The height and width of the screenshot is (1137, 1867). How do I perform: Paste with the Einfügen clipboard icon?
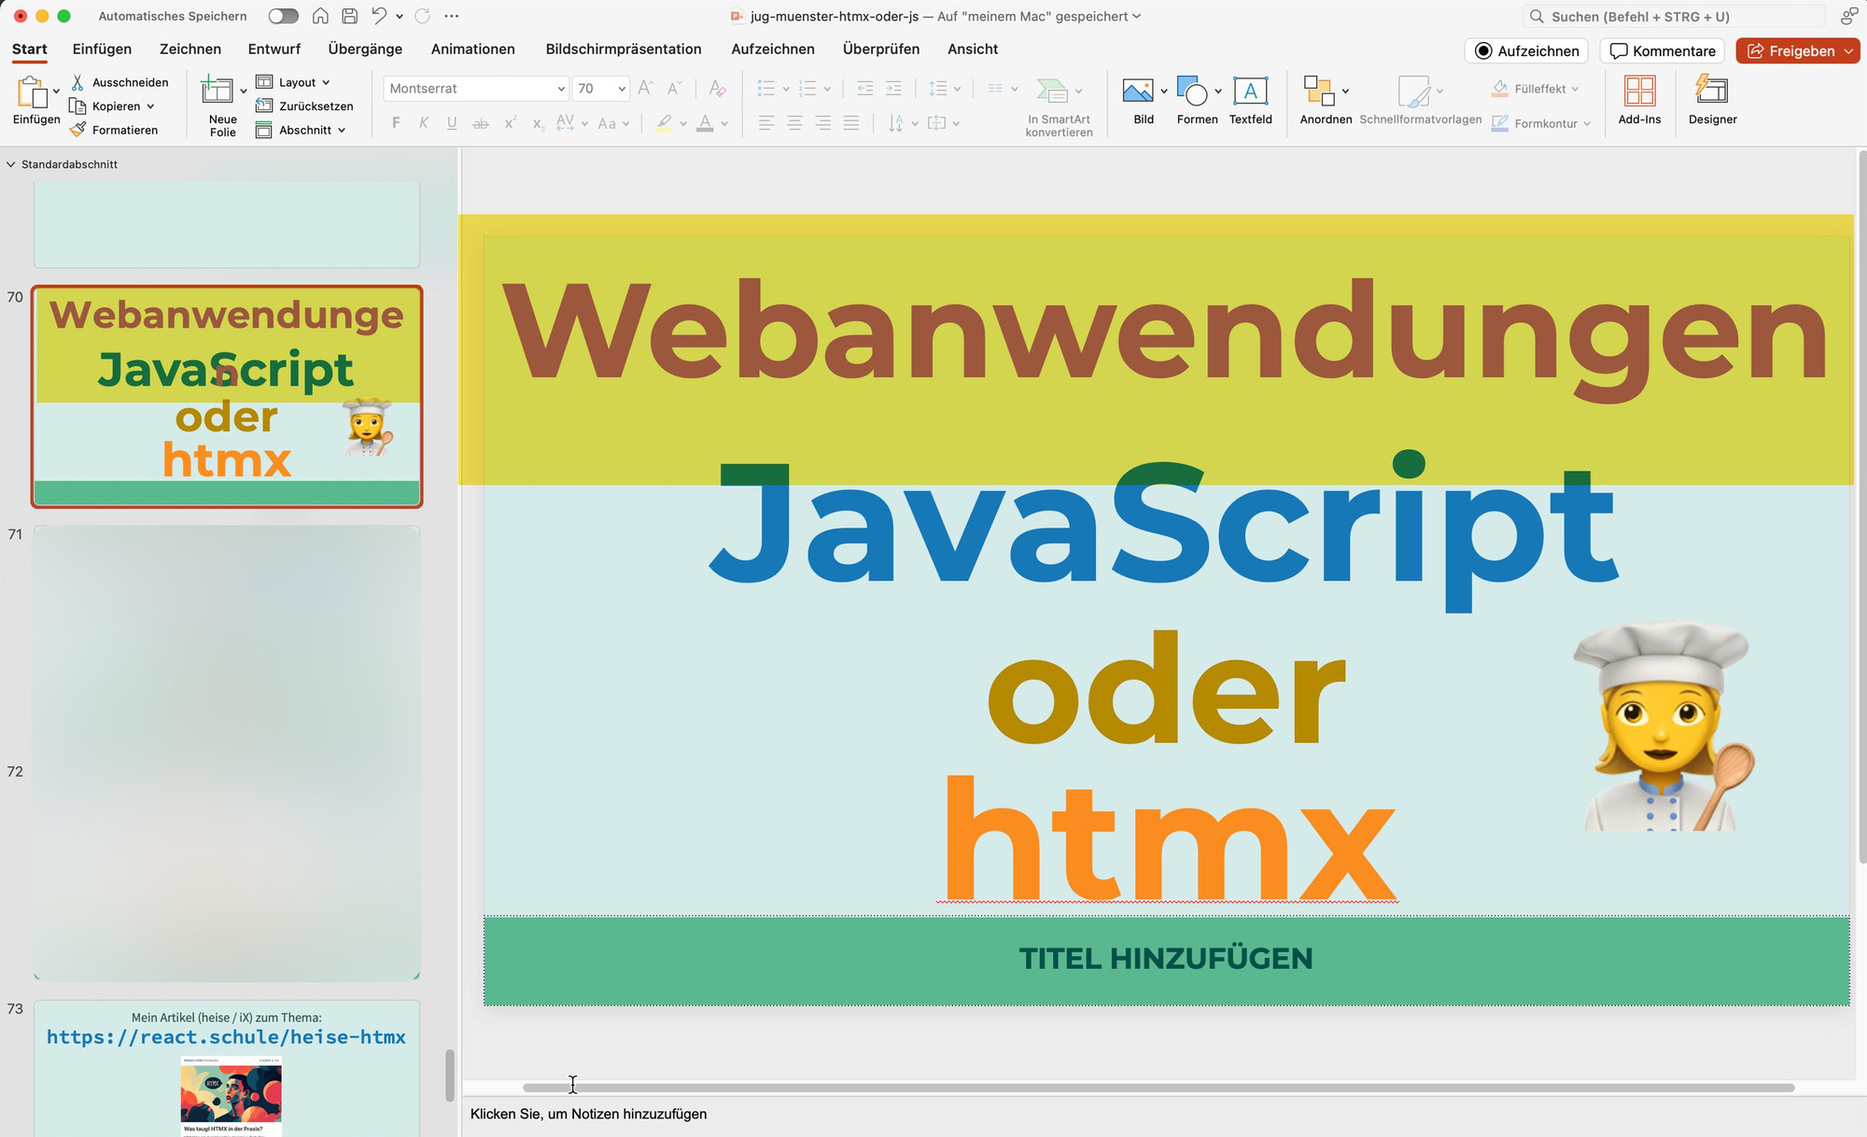pyautogui.click(x=32, y=92)
